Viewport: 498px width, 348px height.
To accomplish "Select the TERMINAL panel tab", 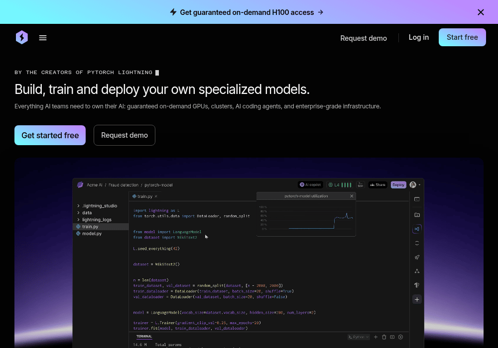I will click(144, 337).
